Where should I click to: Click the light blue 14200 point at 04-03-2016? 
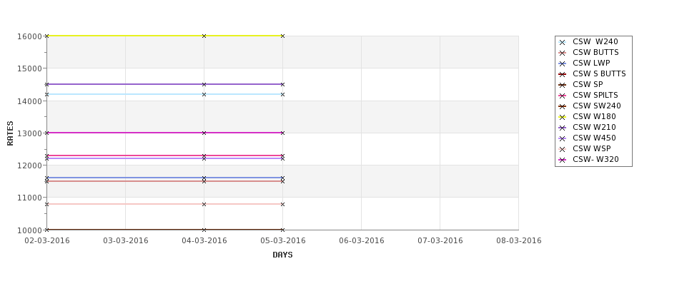click(x=204, y=94)
